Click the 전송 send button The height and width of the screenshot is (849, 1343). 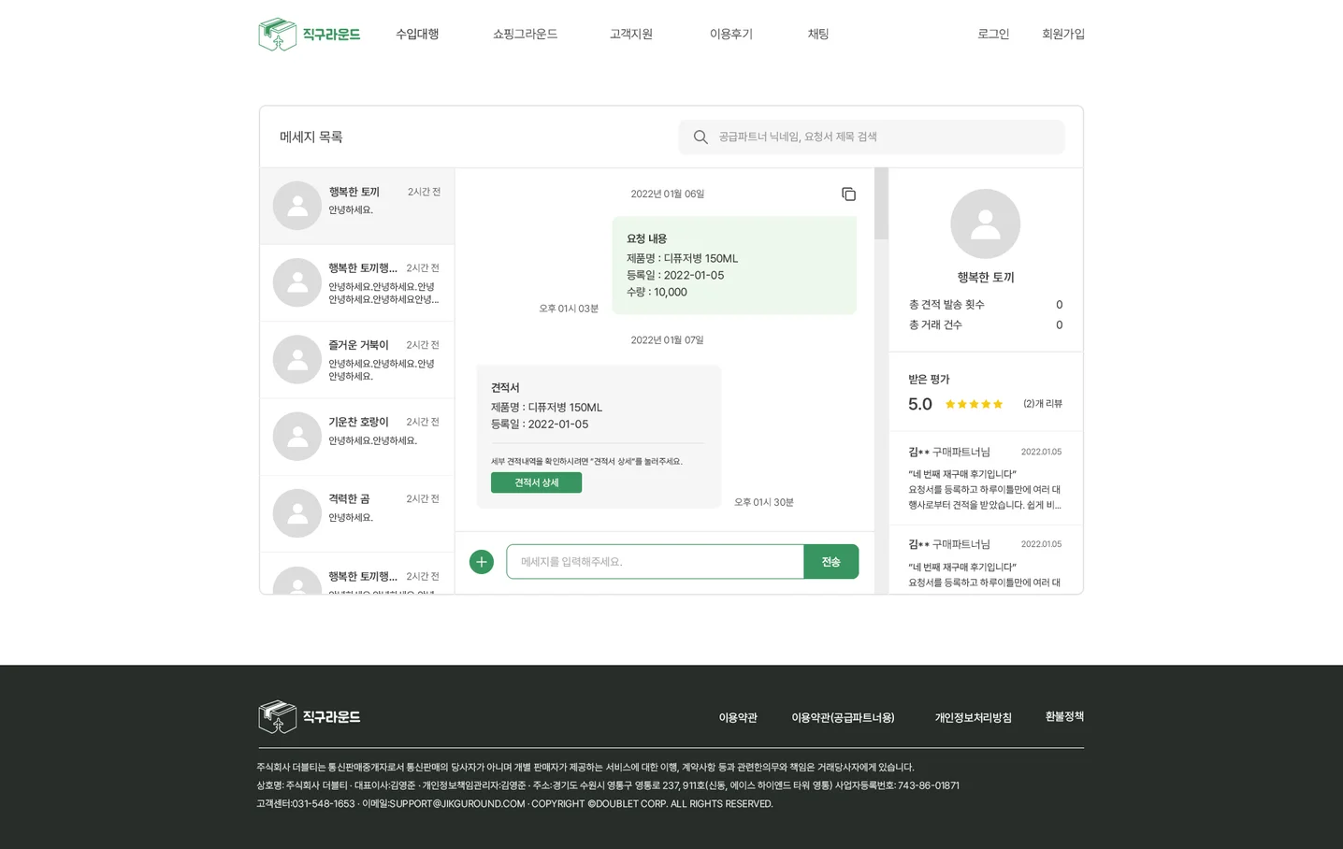tap(831, 562)
